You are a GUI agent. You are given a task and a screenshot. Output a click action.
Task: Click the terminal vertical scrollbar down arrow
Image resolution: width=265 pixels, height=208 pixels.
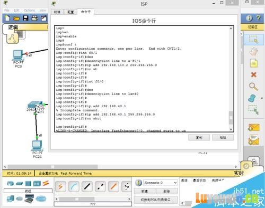coord(231,129)
